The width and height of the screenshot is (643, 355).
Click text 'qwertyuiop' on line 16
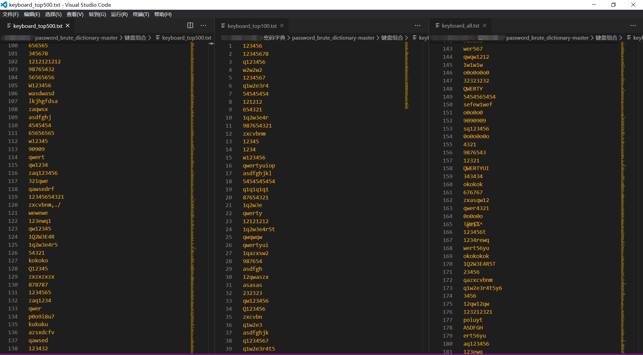point(259,165)
